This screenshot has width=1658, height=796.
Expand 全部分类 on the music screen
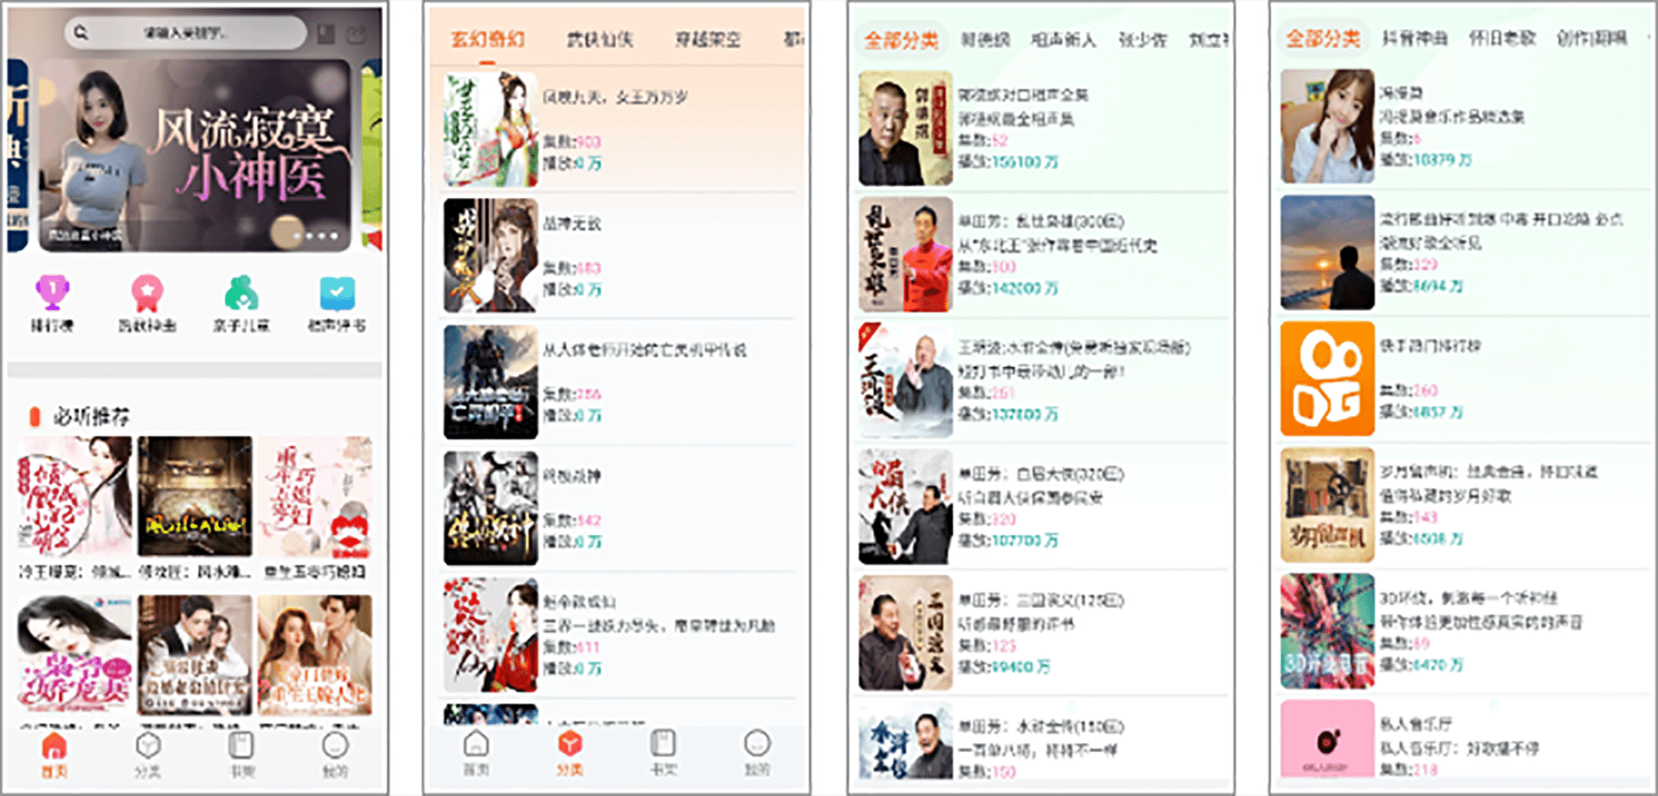coord(1323,37)
